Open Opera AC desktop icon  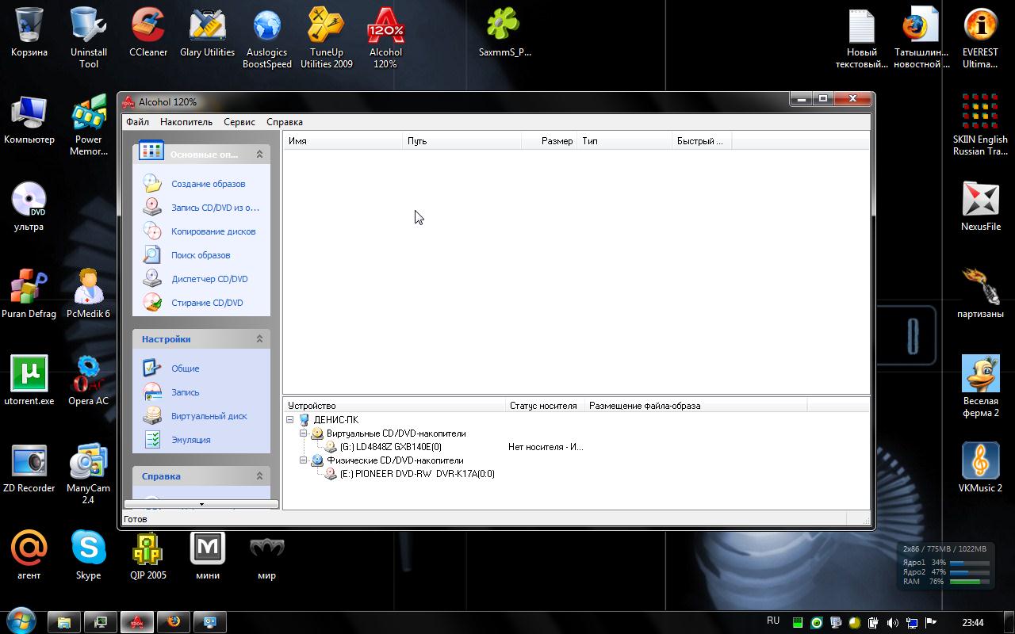click(x=88, y=380)
